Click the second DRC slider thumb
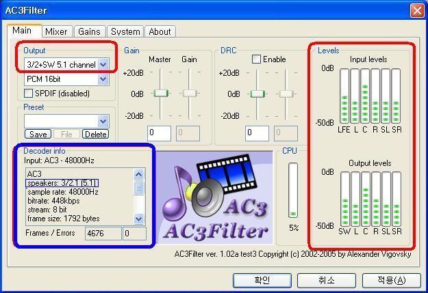Image resolution: width=428 pixels, height=293 pixels. 286,94
